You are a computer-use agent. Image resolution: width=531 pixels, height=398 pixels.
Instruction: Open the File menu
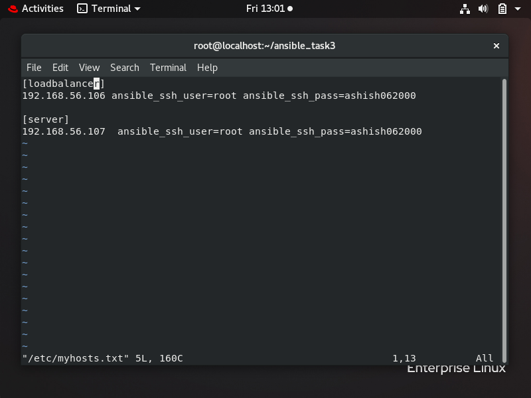coord(33,67)
